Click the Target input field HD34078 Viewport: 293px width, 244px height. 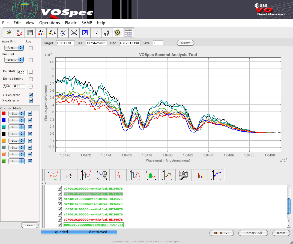click(x=65, y=43)
